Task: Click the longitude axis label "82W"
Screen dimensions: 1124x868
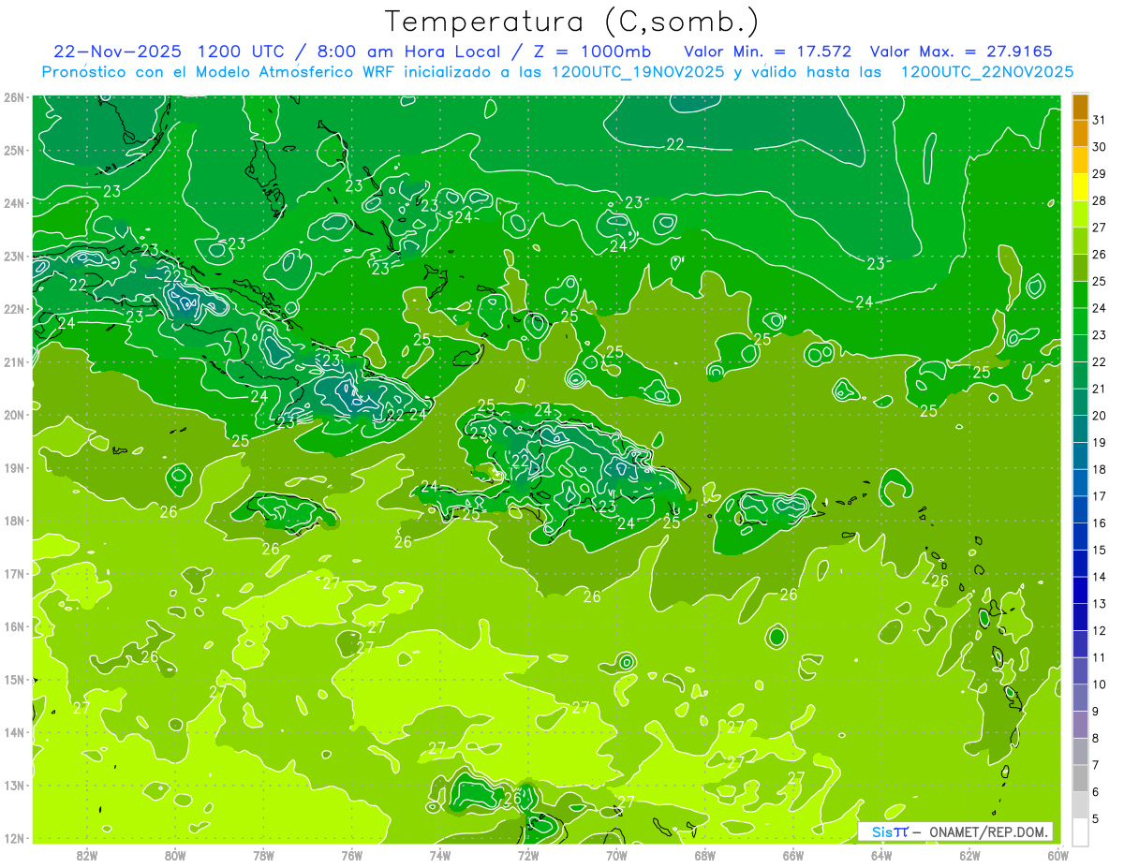Action: pos(87,854)
